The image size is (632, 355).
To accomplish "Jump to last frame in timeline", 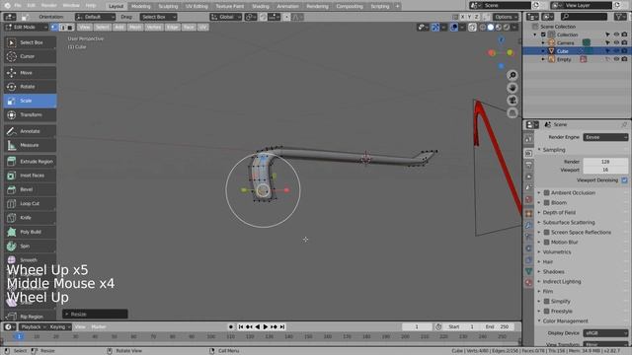I will click(x=282, y=326).
